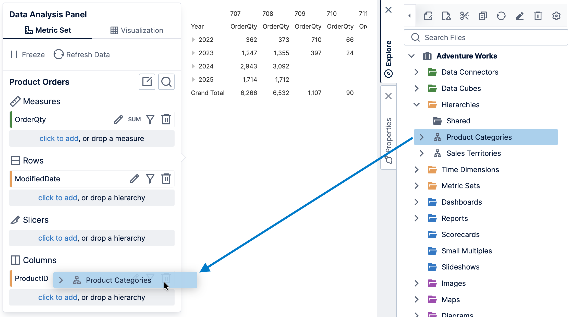Click to add a measure
The height and width of the screenshot is (317, 572).
click(x=59, y=138)
